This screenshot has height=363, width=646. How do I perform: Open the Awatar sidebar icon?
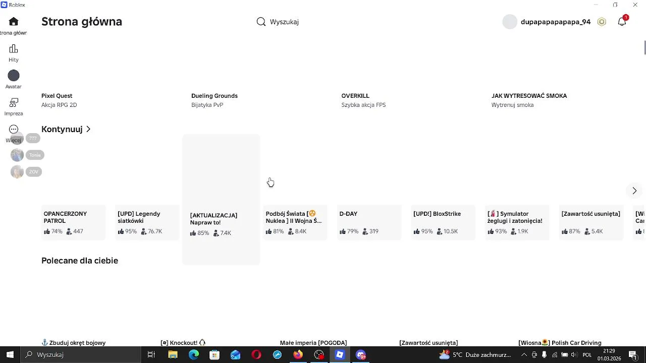pyautogui.click(x=14, y=76)
